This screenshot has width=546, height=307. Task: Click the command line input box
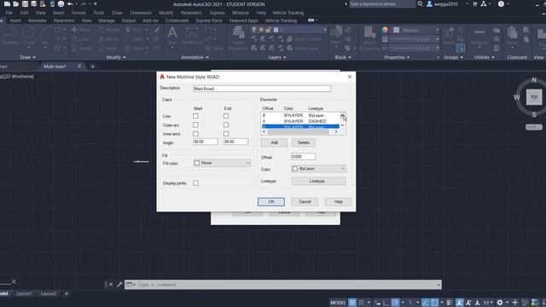coord(282,284)
